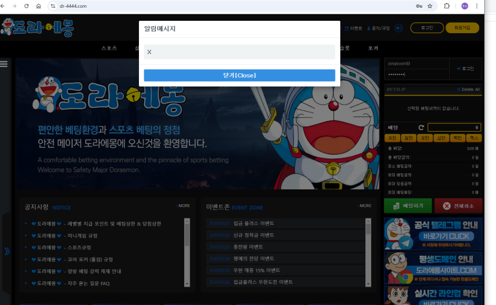The image size is (496, 305).
Task: Open notice 자주 묻는 질문 FAQ
Action: 71,284
